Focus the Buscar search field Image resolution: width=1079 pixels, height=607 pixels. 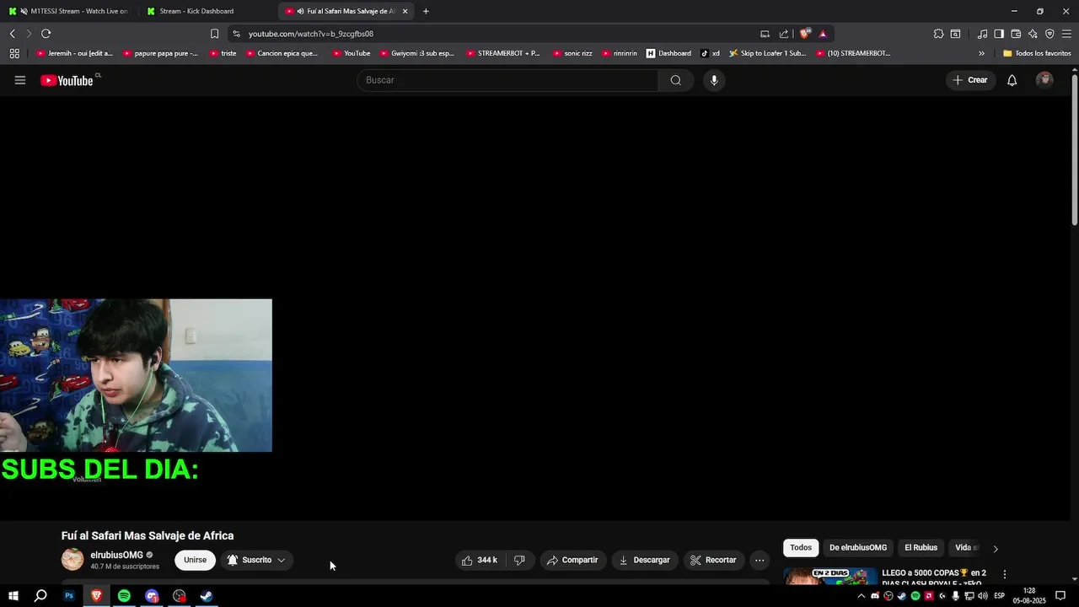[507, 80]
